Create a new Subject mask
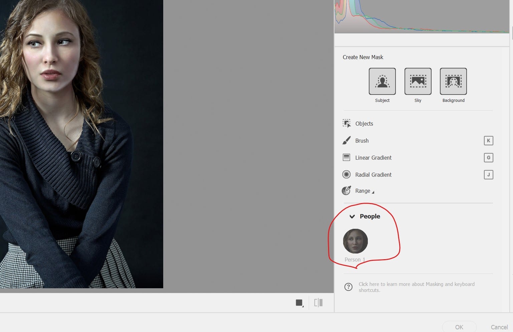This screenshot has width=513, height=332. point(382,81)
